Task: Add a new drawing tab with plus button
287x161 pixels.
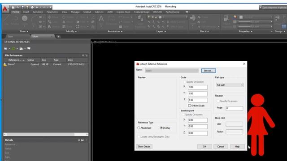Action: pos(58,37)
